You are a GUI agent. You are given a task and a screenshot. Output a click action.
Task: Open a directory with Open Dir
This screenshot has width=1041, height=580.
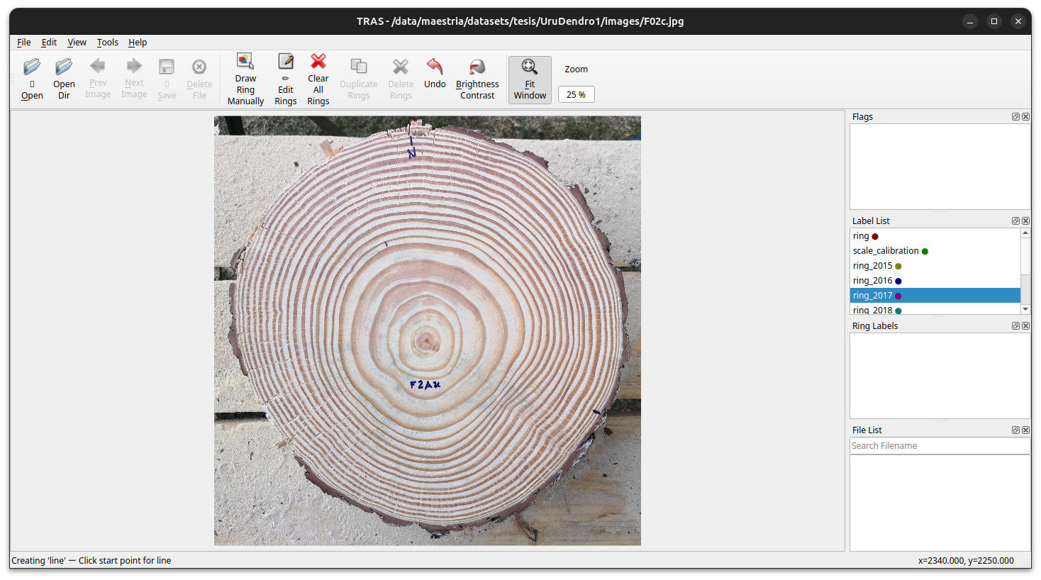coord(64,78)
